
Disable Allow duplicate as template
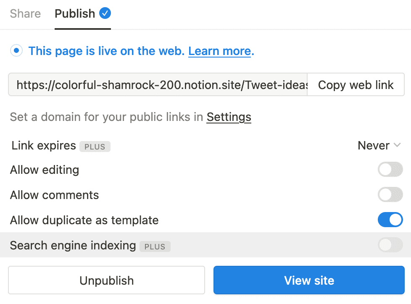tap(390, 220)
